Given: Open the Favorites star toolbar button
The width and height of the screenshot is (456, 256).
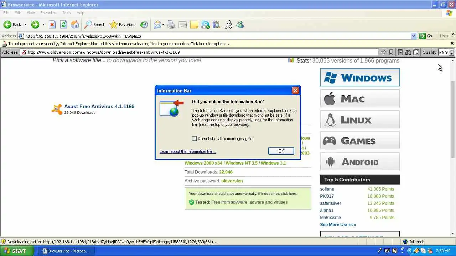Looking at the screenshot, I should [x=123, y=25].
